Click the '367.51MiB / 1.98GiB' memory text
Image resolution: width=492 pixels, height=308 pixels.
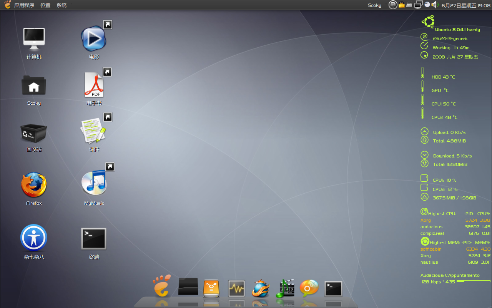(454, 198)
